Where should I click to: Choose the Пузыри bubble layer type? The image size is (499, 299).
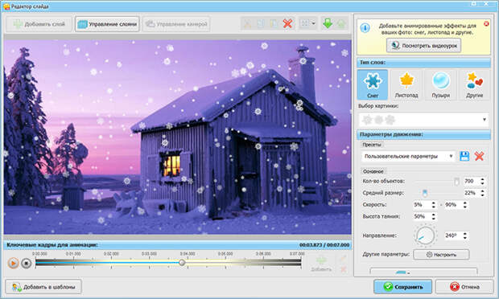point(440,84)
